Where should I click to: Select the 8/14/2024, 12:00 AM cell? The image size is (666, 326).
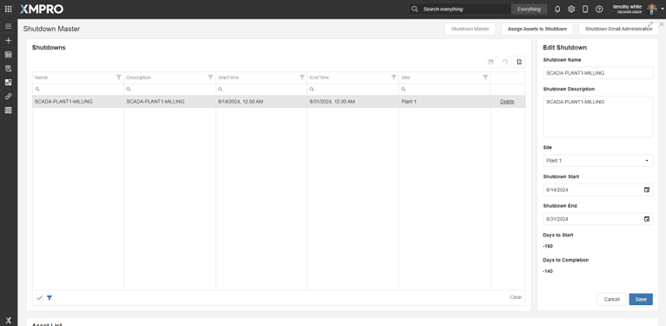point(261,102)
